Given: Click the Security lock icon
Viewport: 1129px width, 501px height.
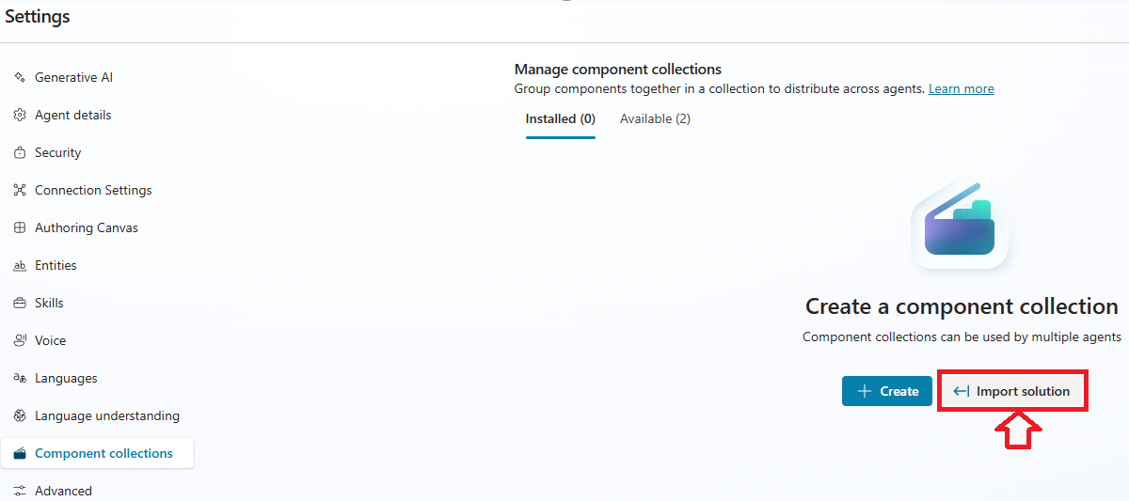Looking at the screenshot, I should (x=19, y=152).
